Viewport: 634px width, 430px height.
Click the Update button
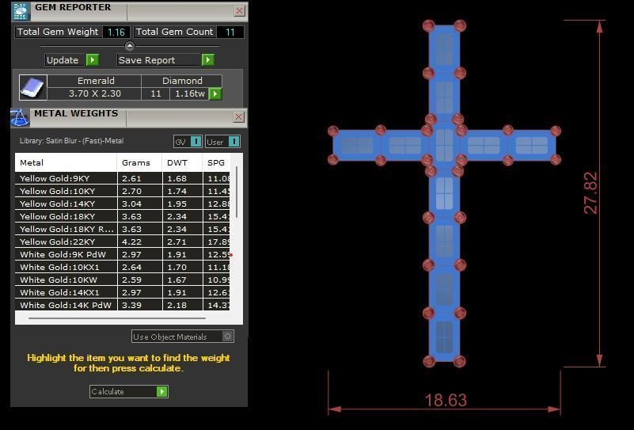[66, 60]
